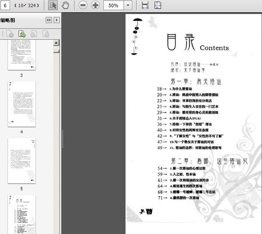262x234 pixels.
Task: Click the page number field showing 6
Action: [5, 5]
